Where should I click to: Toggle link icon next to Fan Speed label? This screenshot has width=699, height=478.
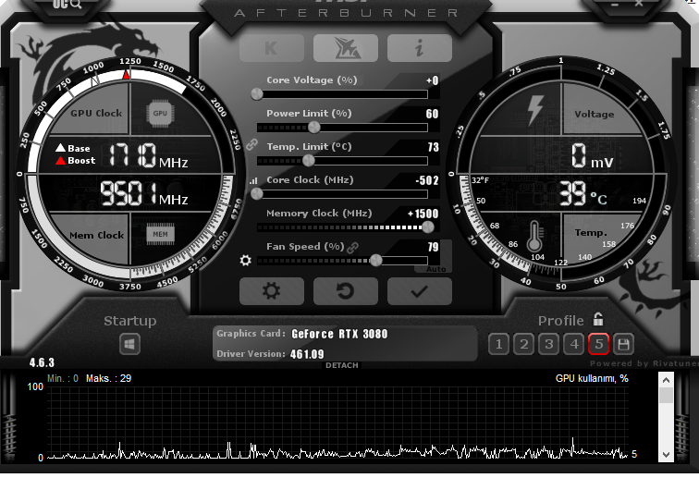[x=353, y=247]
